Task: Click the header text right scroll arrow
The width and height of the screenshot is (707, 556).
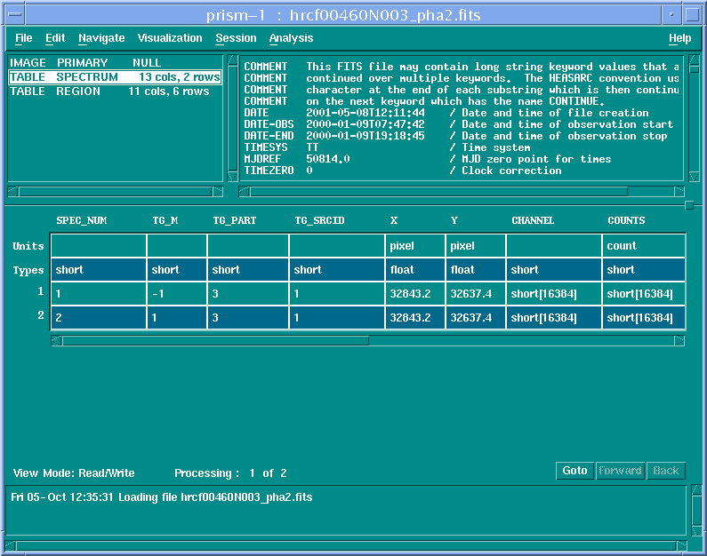Action: [679, 192]
